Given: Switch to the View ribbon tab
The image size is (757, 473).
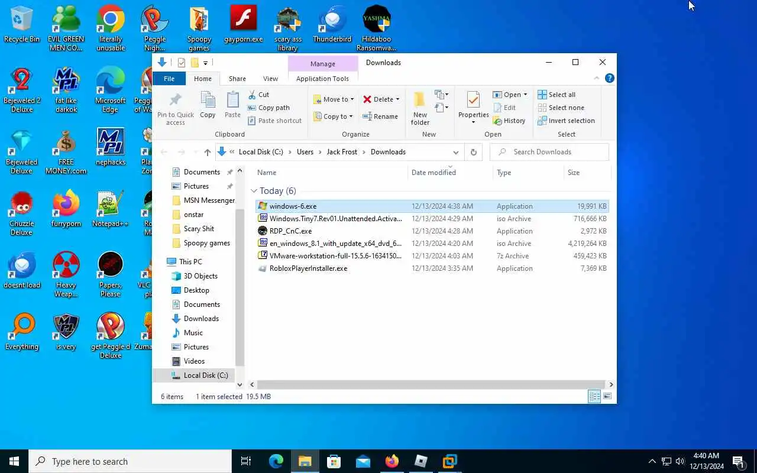Looking at the screenshot, I should click(x=270, y=79).
